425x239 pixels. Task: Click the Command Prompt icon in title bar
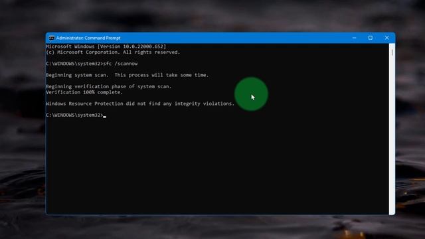pos(52,38)
